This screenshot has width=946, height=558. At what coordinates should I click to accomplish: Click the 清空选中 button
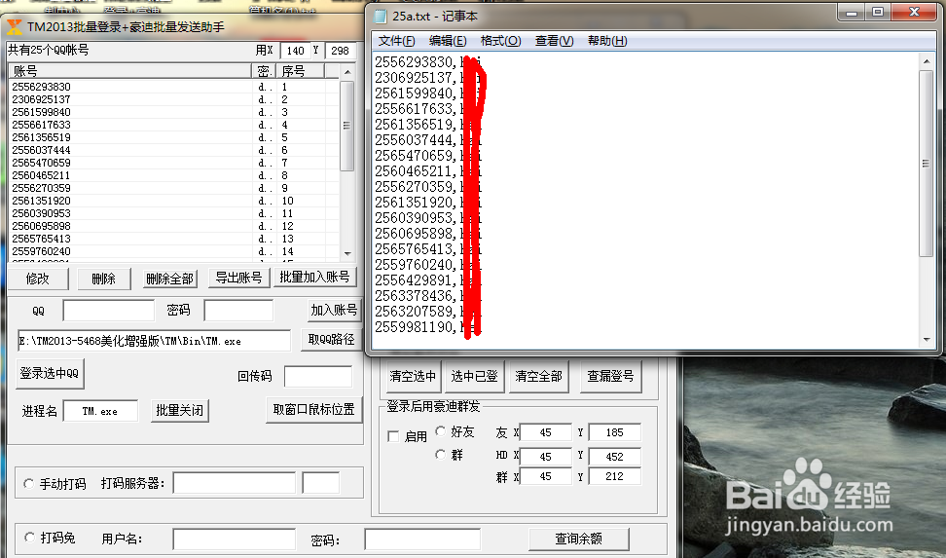[x=413, y=376]
